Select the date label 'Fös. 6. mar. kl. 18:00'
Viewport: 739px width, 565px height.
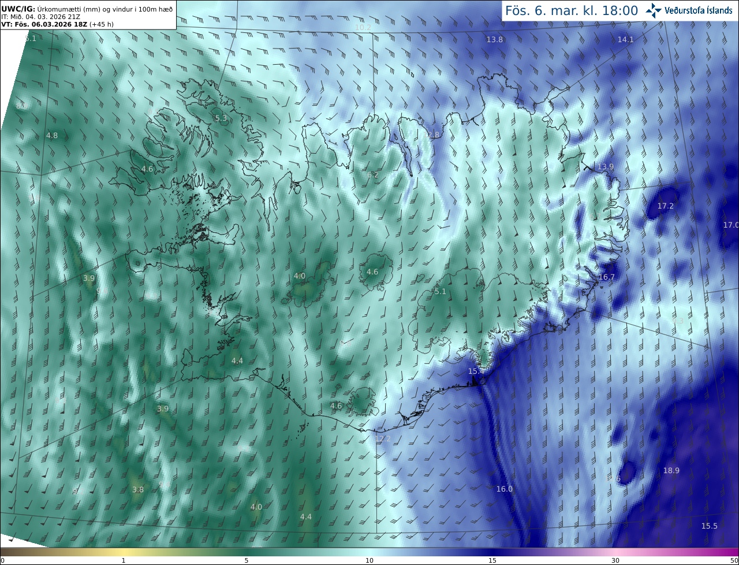tap(572, 10)
